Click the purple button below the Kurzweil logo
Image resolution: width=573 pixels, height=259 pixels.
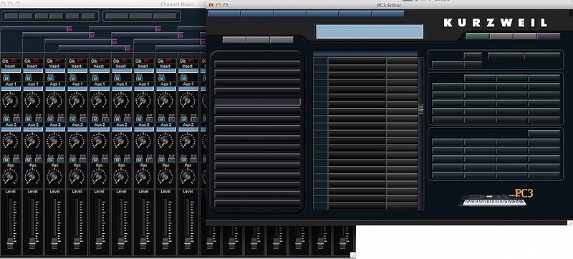pyautogui.click(x=549, y=36)
